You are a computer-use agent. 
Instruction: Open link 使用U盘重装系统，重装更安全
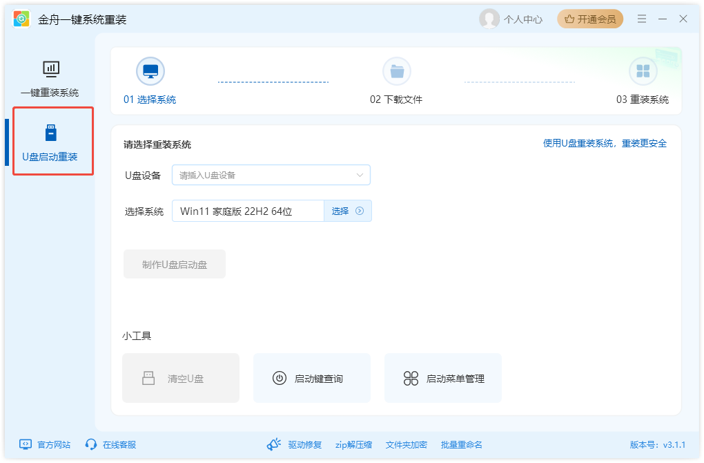[605, 144]
